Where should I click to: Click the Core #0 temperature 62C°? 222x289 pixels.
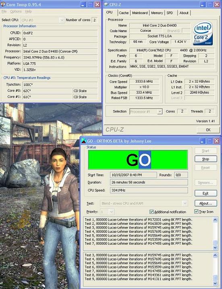(47, 91)
